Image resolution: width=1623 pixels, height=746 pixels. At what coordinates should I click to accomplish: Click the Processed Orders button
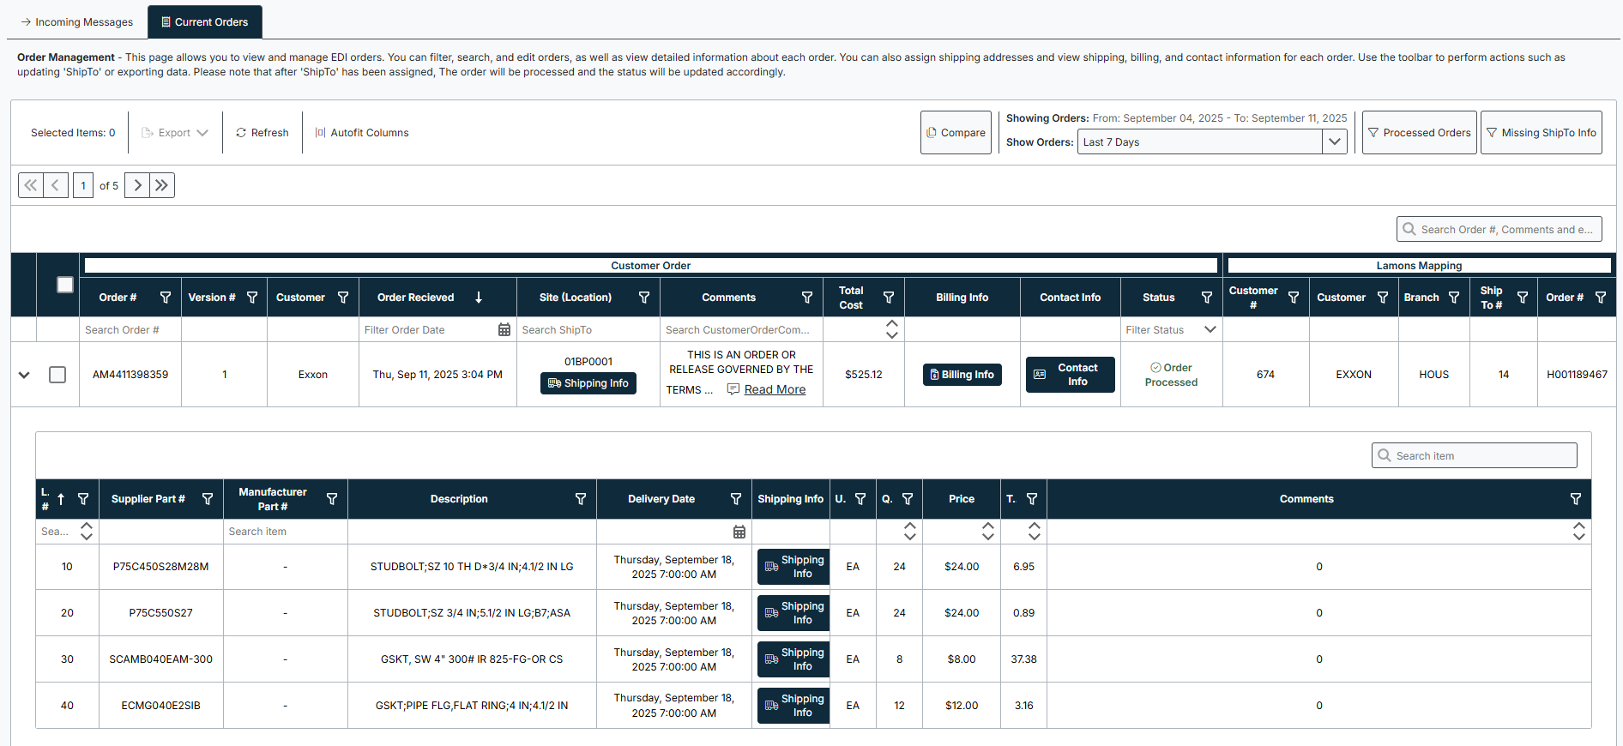[x=1419, y=133]
